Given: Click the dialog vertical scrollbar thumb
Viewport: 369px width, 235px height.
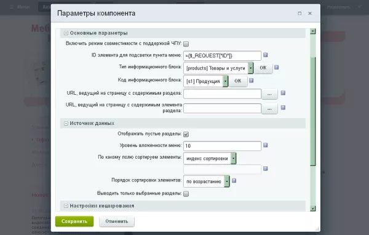Looking at the screenshot, I should tap(313, 111).
